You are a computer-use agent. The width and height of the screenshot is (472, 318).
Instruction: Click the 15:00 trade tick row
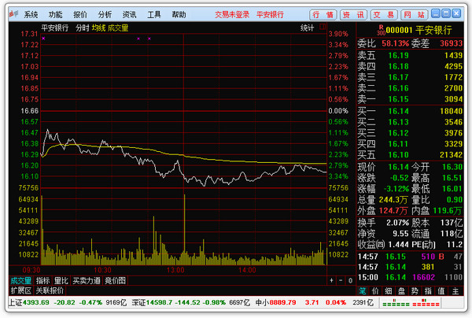pyautogui.click(x=410, y=277)
